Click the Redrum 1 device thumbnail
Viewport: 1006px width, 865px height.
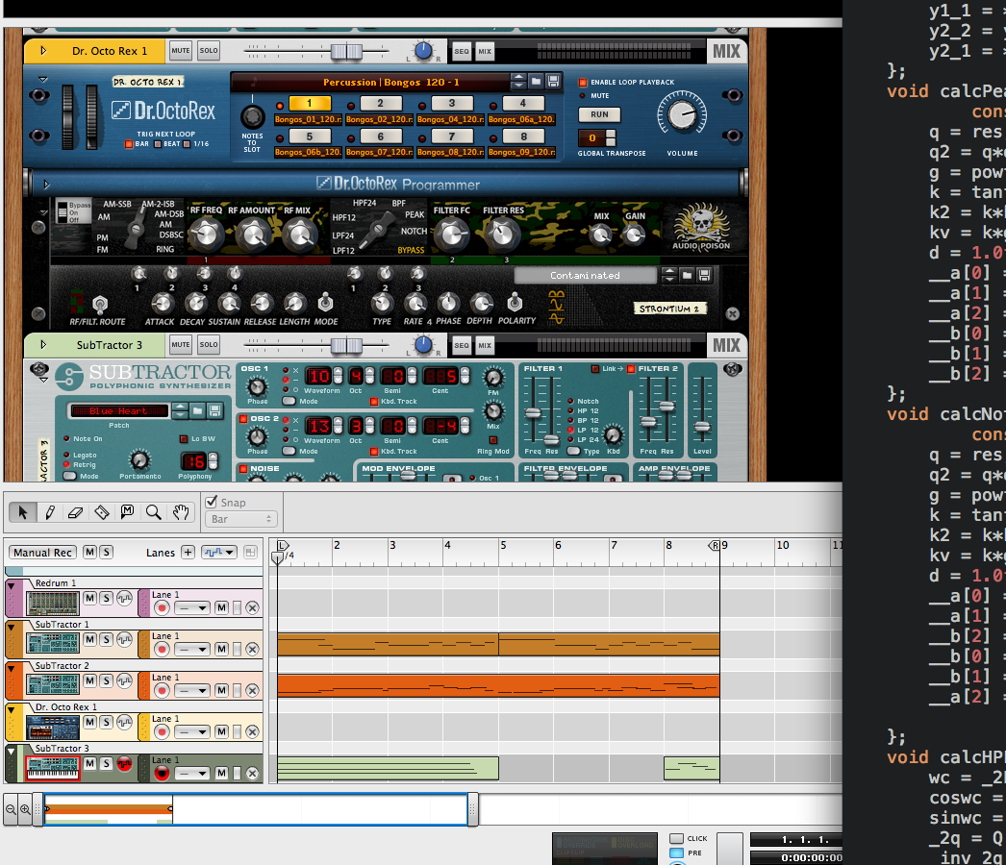[53, 604]
